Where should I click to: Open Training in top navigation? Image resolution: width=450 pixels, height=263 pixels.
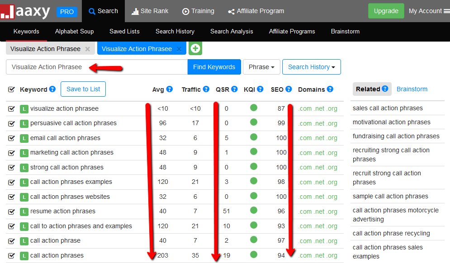(x=198, y=11)
